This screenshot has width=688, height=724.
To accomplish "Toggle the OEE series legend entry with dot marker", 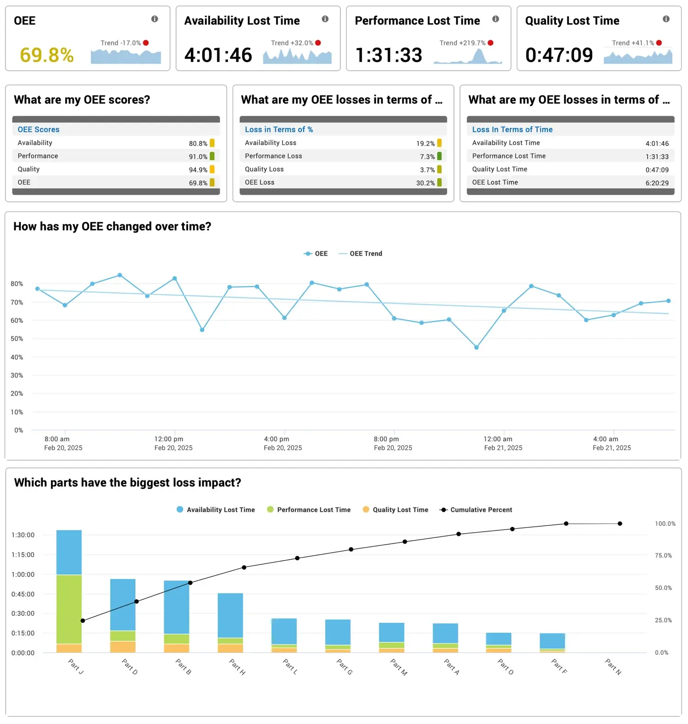I will pyautogui.click(x=316, y=254).
